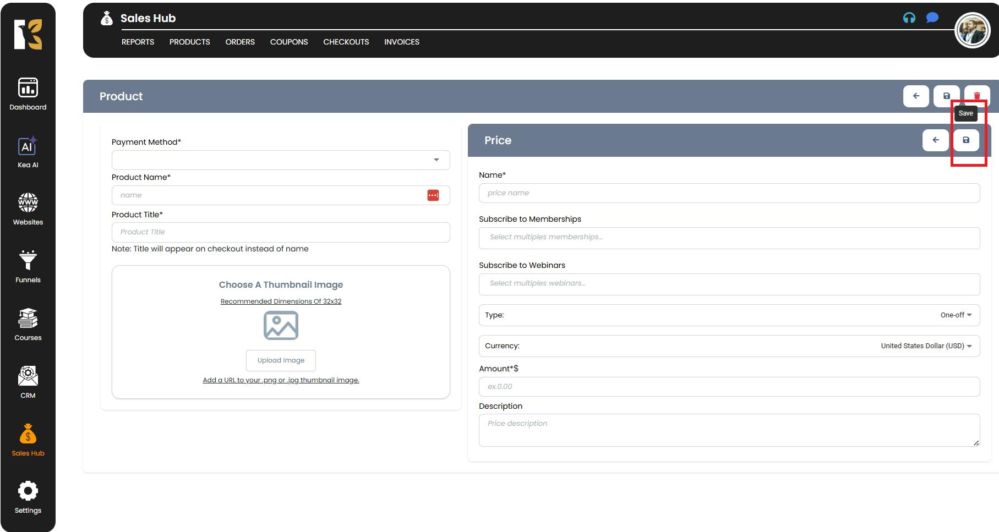
Task: Go to the INVOICES tab
Action: click(x=401, y=42)
